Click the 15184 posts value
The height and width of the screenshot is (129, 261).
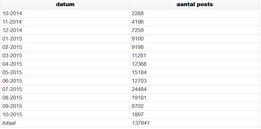click(x=139, y=73)
